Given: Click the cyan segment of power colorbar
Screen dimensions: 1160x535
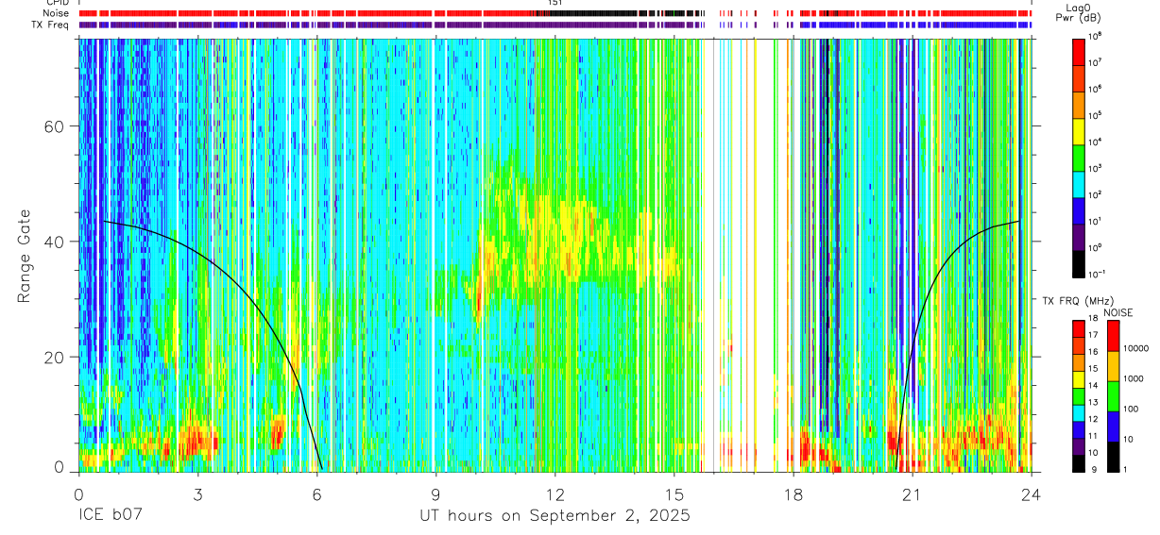Looking at the screenshot, I should 1079,183.
